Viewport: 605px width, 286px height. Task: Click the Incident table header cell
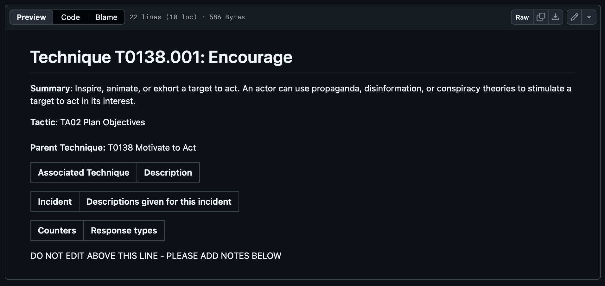[x=55, y=202]
